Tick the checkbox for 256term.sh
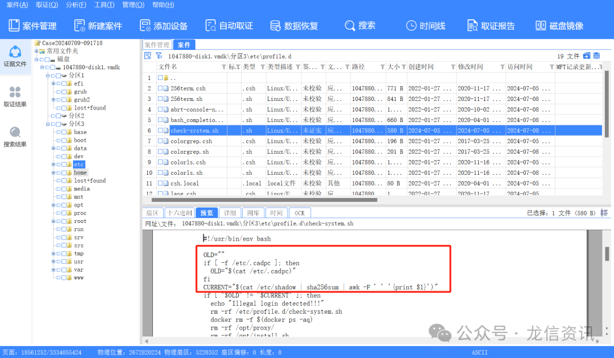614x358 pixels. (160, 99)
